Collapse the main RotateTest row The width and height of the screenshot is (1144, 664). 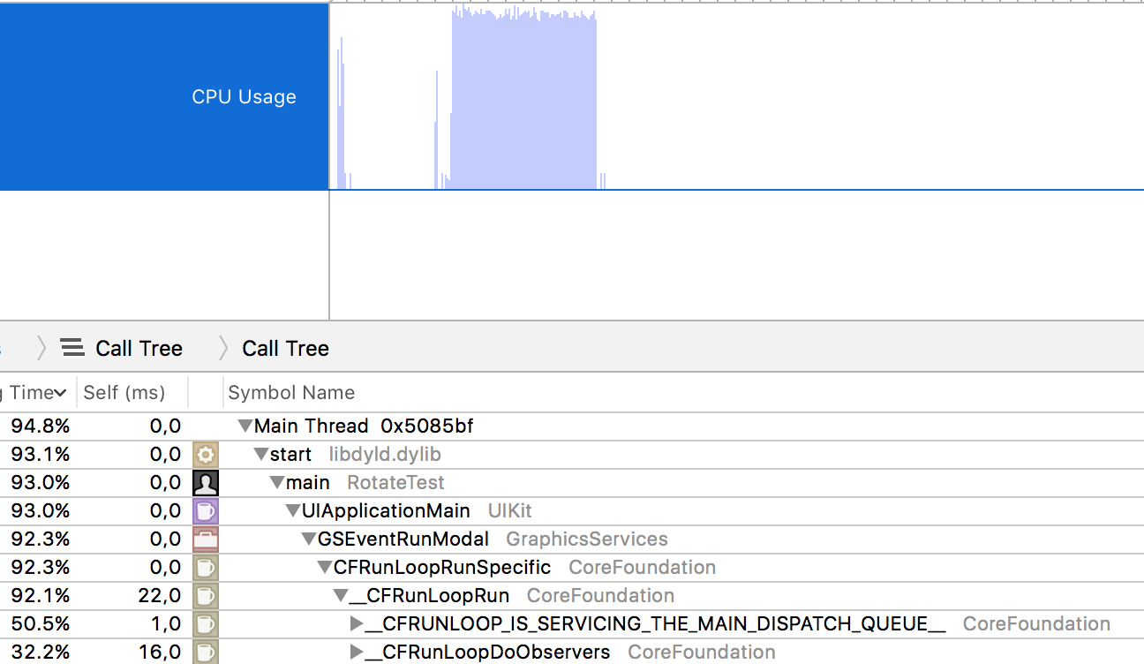click(277, 483)
